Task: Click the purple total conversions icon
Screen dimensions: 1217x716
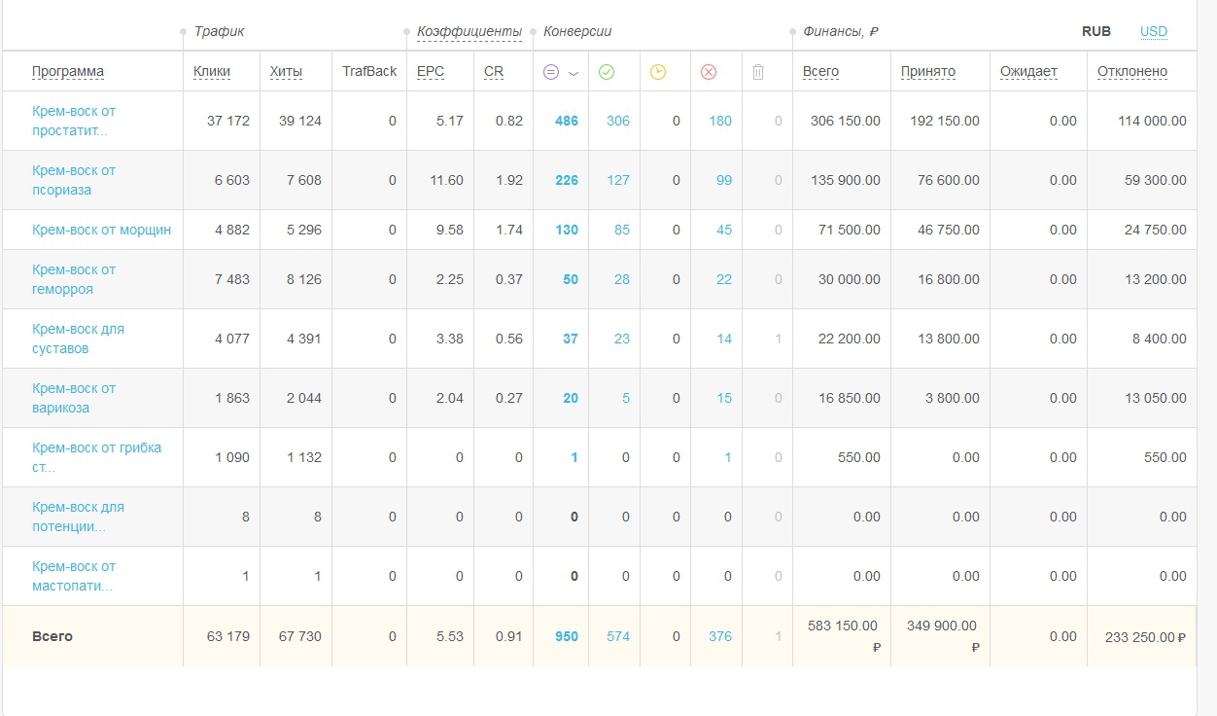Action: [x=551, y=72]
